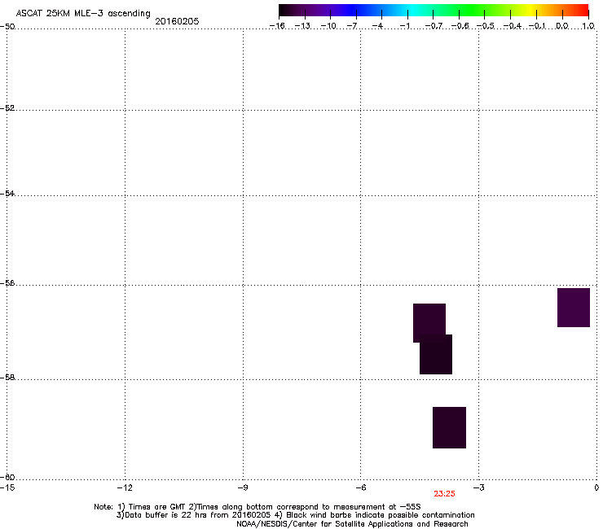This screenshot has height=529, width=603.
Task: Click the latitude axis label -60
Action: point(7,477)
